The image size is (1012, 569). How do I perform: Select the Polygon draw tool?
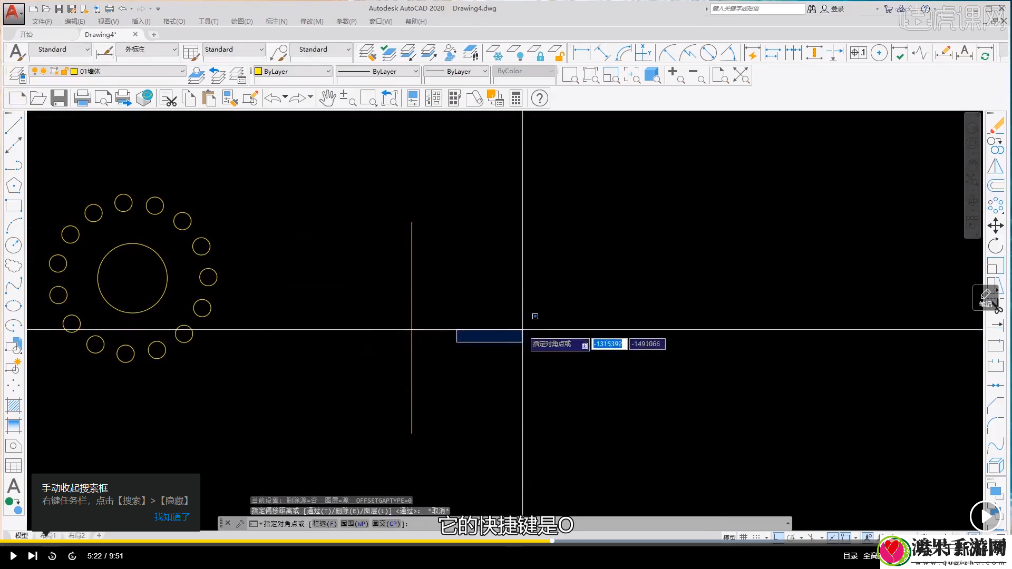tap(14, 185)
